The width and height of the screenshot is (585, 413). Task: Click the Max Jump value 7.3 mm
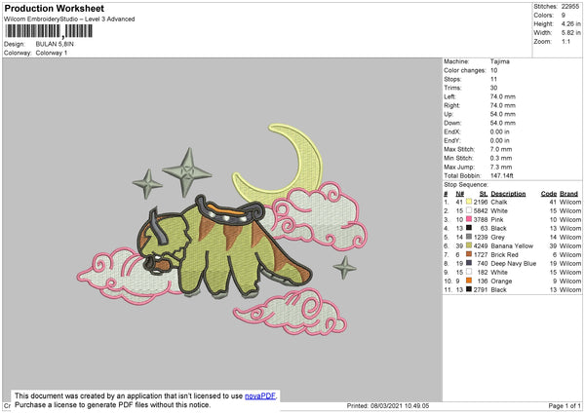(501, 167)
